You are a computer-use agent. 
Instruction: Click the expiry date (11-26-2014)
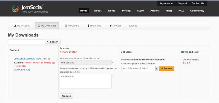[20, 66]
